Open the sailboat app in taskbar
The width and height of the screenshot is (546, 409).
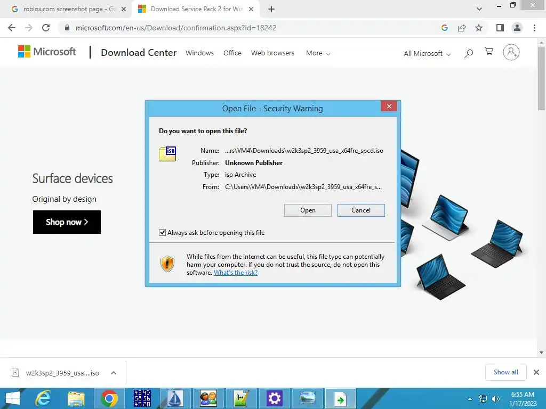tap(175, 398)
